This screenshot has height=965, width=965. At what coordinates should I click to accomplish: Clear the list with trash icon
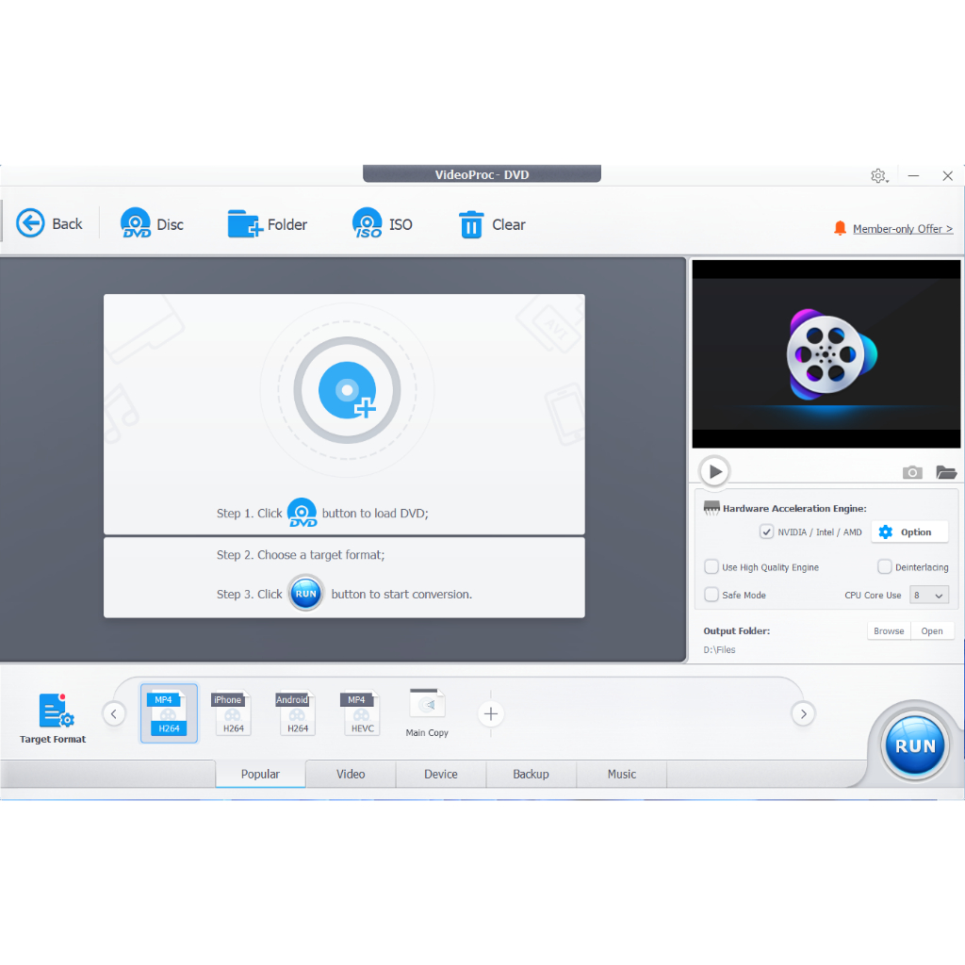tap(470, 224)
